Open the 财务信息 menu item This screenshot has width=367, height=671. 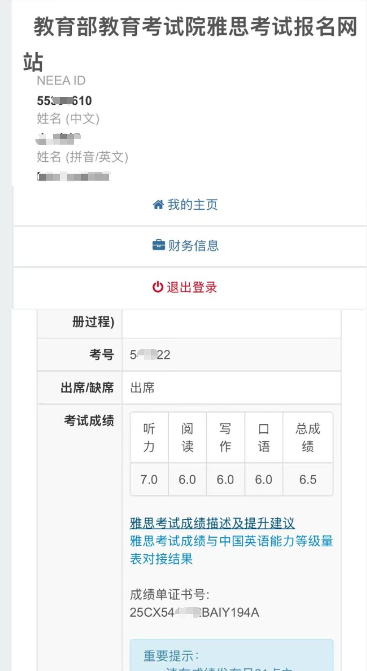pos(186,246)
